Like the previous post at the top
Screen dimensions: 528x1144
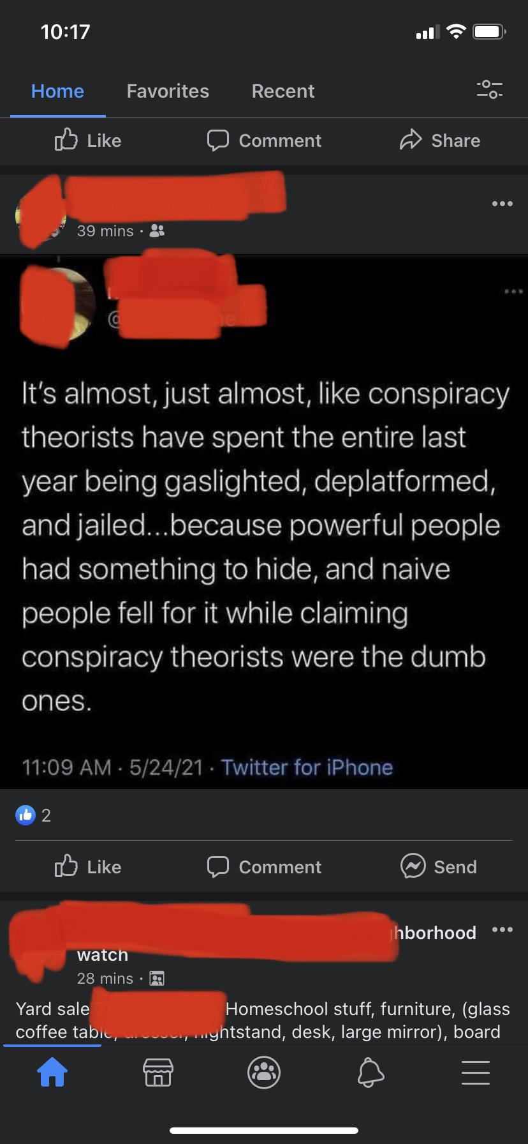click(88, 140)
